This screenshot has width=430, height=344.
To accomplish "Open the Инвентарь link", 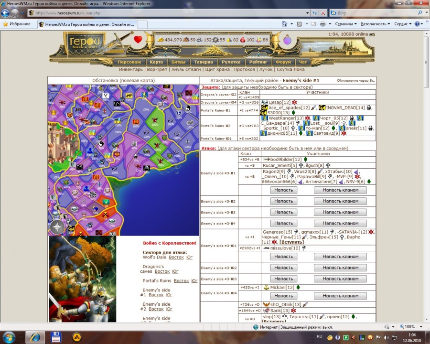I will coord(131,69).
